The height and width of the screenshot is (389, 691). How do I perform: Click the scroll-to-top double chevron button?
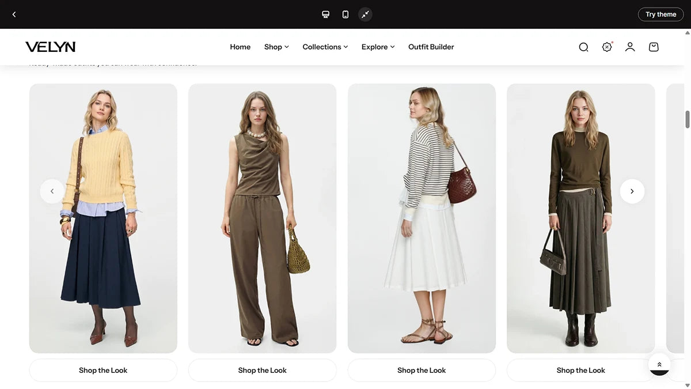pos(659,365)
